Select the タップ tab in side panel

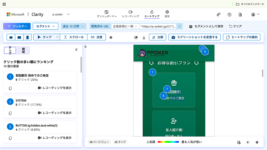(x=10, y=50)
